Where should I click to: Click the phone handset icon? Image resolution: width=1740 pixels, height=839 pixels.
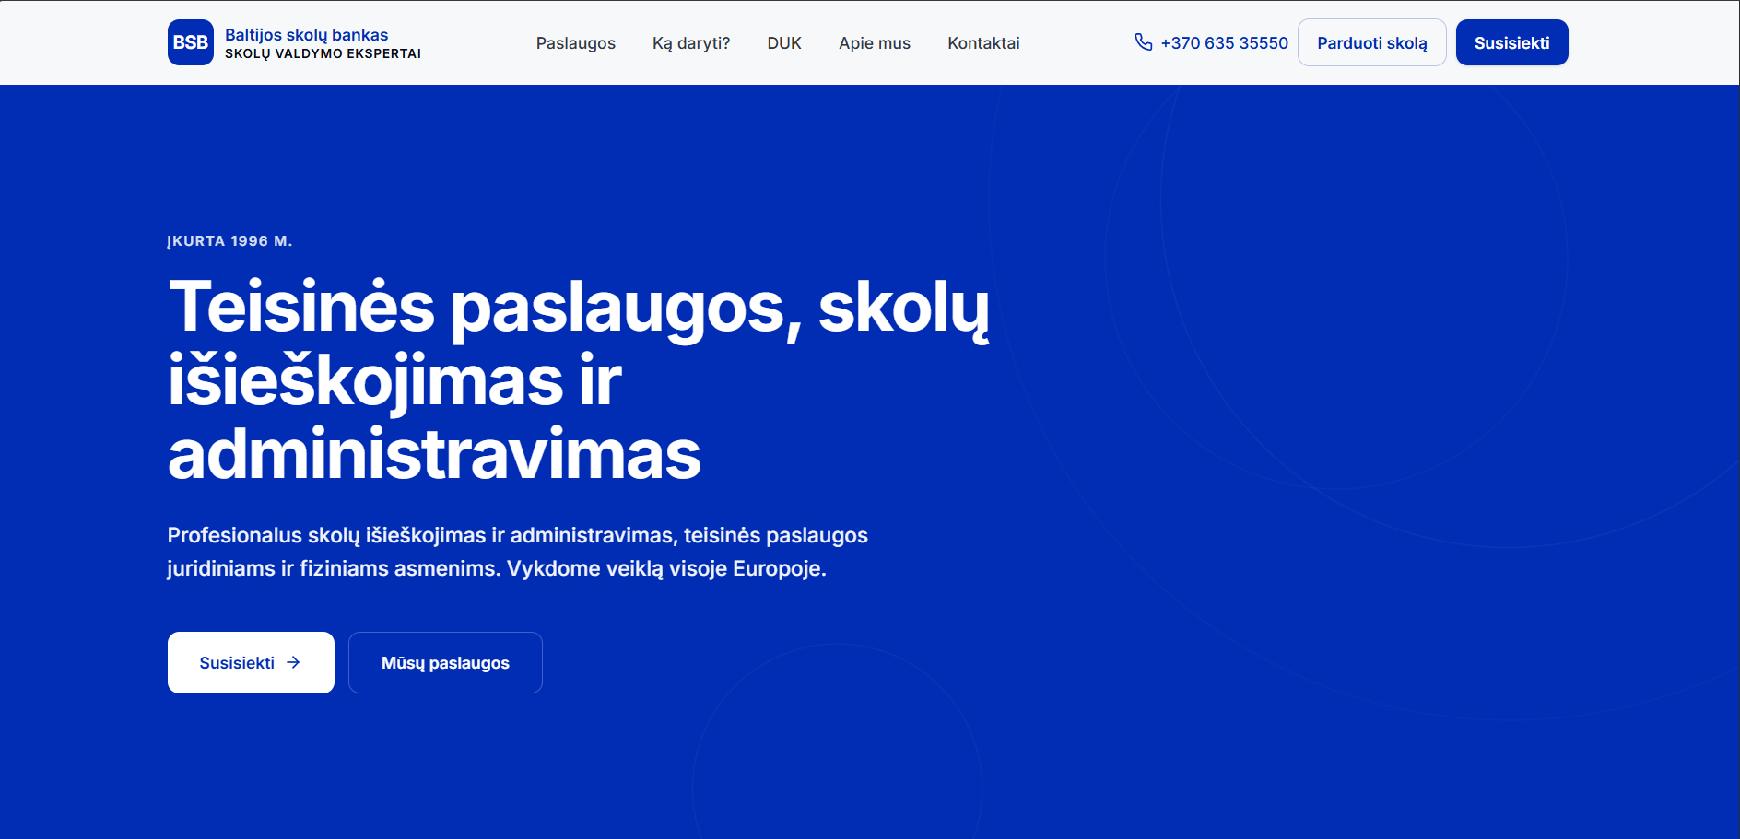(1143, 42)
